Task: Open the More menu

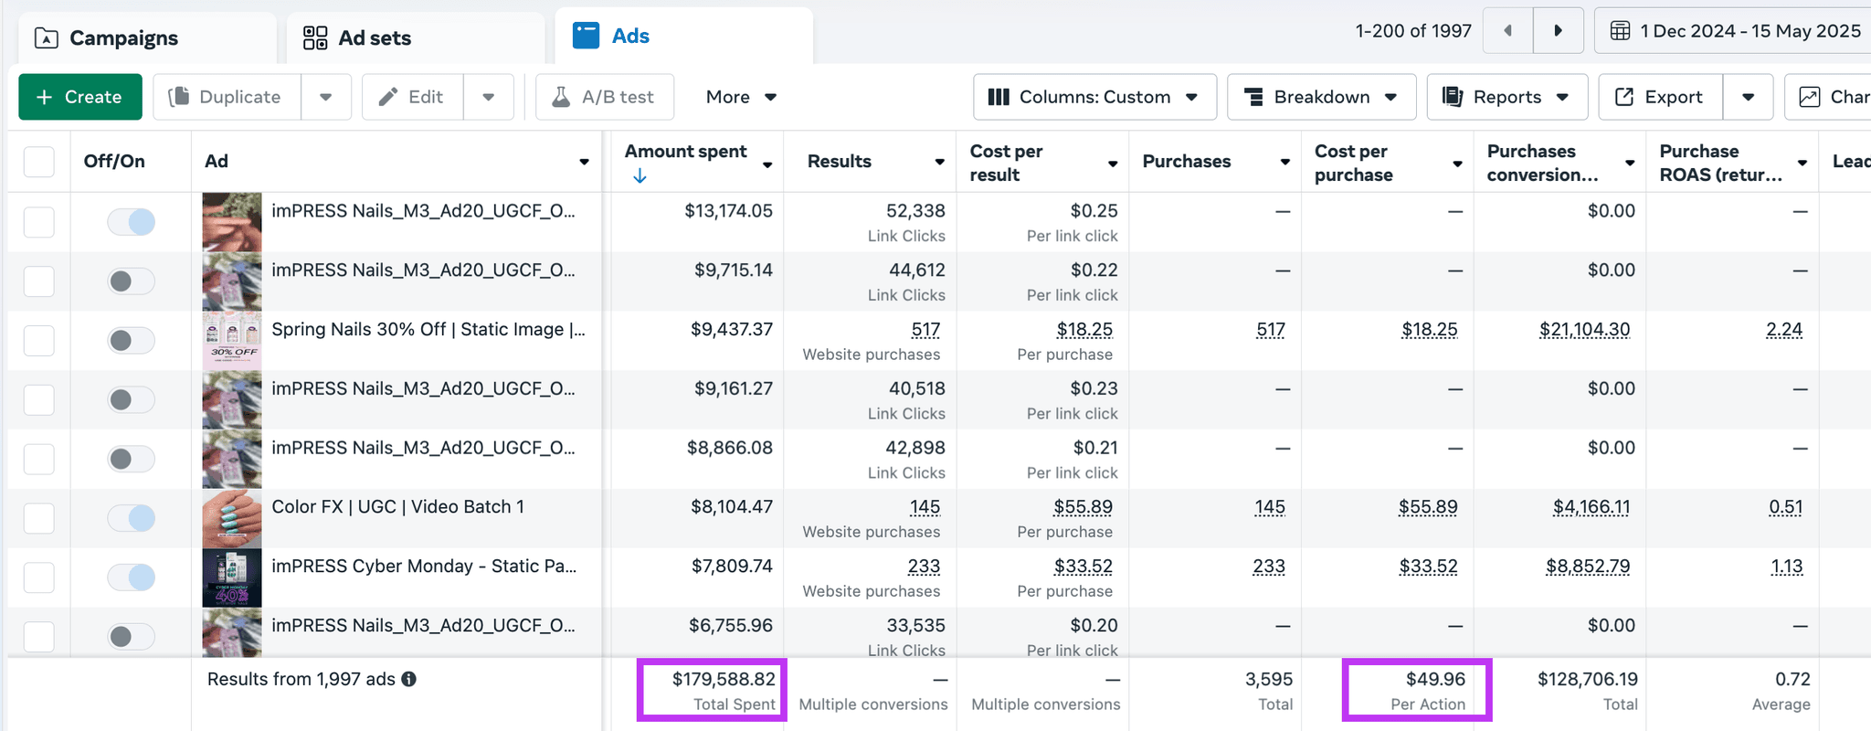Action: [741, 97]
